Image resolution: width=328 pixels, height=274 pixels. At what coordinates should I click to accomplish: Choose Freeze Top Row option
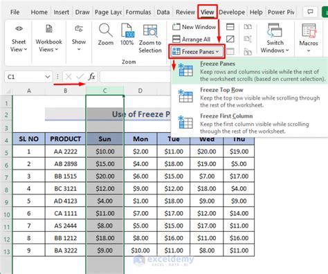250,98
